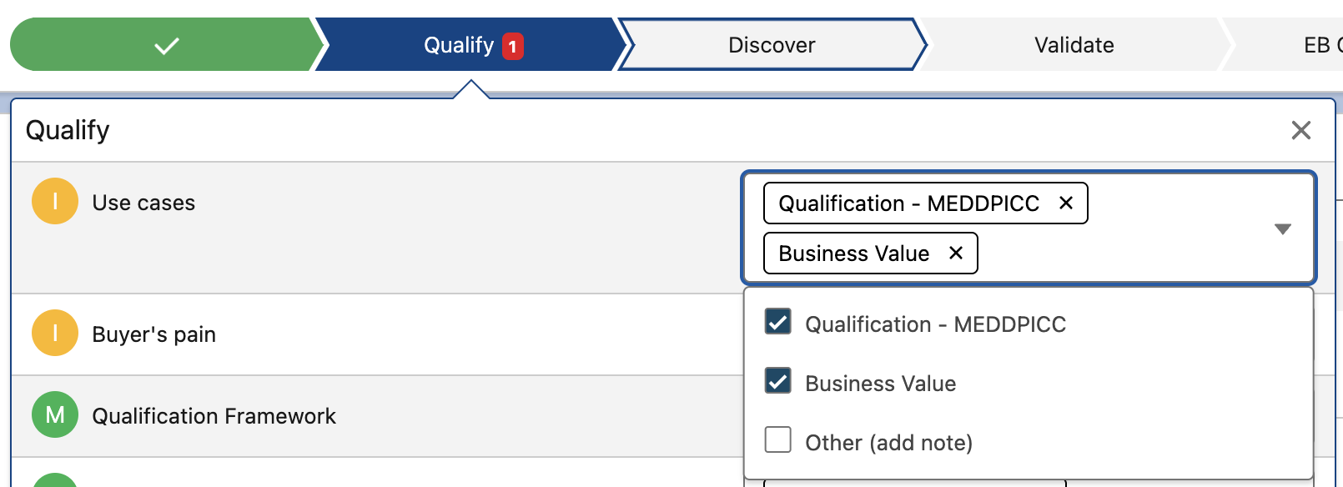Switch to the Qualify stage tab

459,45
